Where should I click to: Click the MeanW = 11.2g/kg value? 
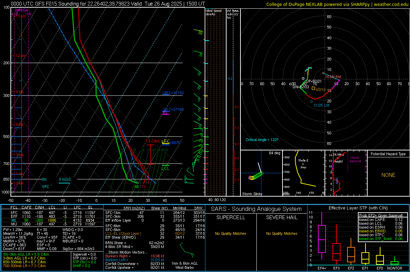(x=18, y=233)
